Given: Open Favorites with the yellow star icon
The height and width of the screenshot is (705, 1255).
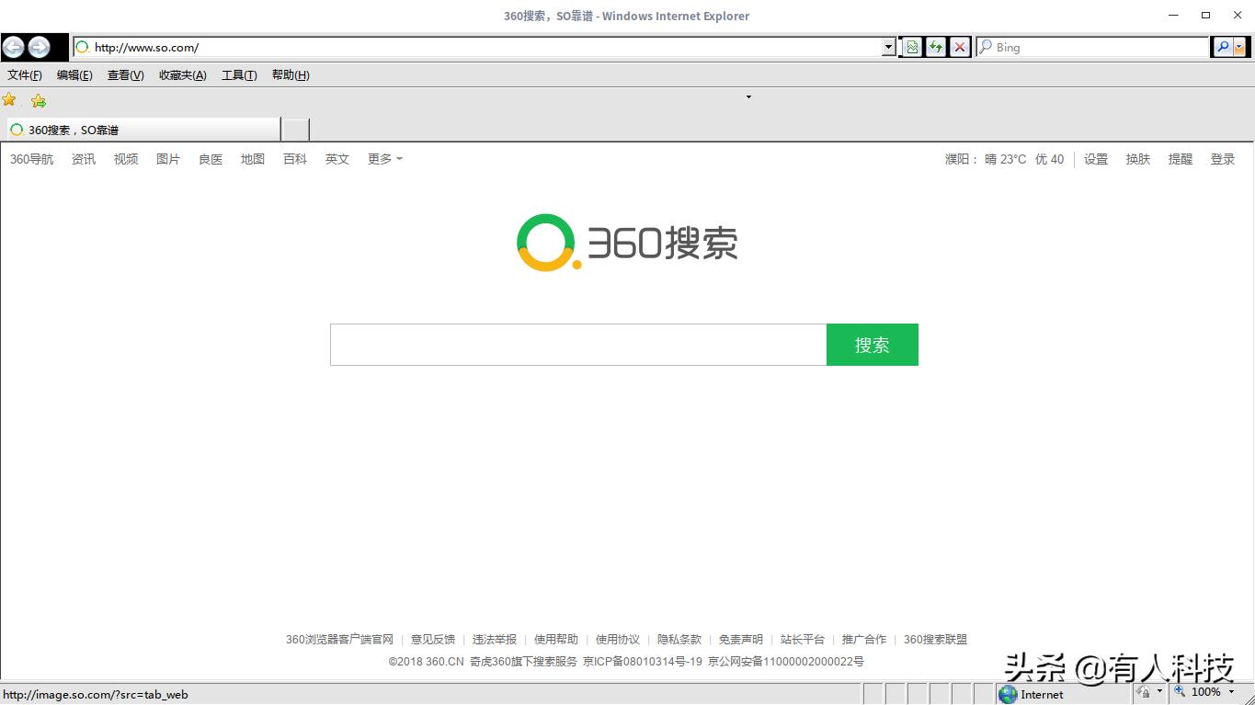Looking at the screenshot, I should tap(11, 100).
